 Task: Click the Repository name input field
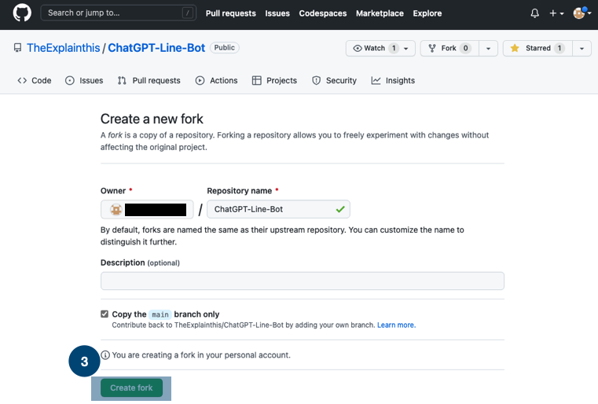(278, 209)
